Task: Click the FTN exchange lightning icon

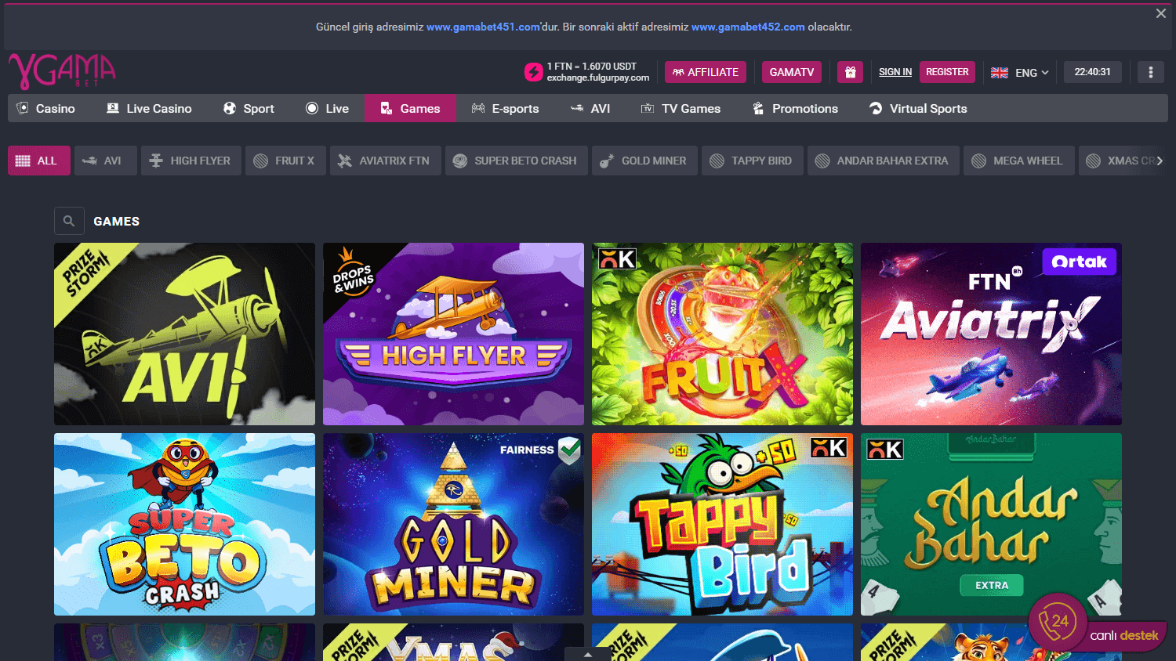Action: [x=532, y=71]
